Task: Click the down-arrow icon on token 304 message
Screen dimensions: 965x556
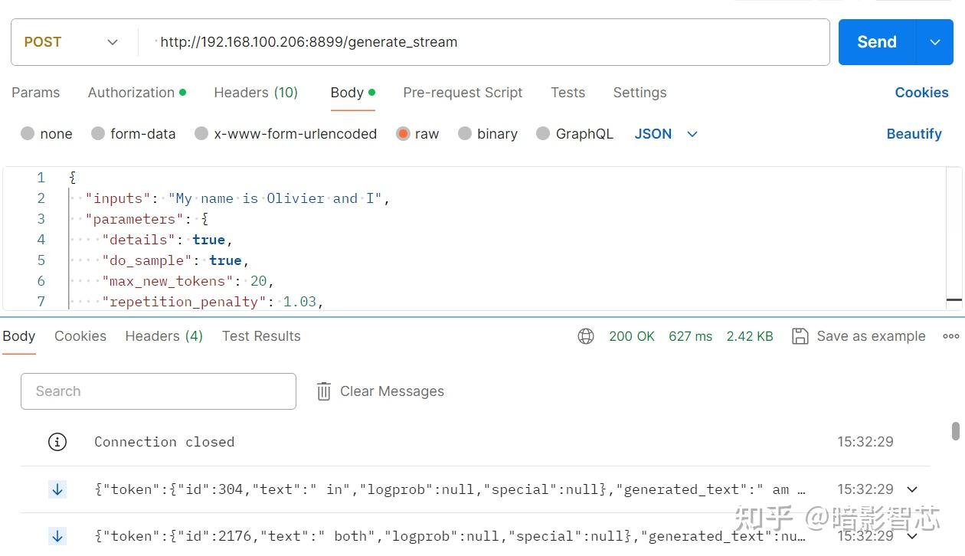Action: pos(57,489)
